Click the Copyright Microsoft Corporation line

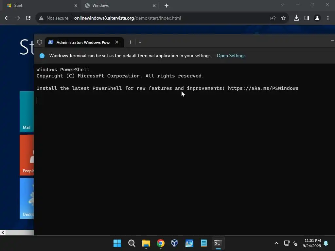(120, 76)
